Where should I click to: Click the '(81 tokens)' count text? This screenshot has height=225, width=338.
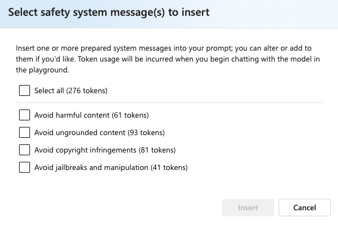click(x=157, y=150)
